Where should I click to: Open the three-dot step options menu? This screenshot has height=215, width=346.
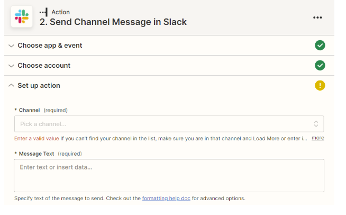pos(317,17)
